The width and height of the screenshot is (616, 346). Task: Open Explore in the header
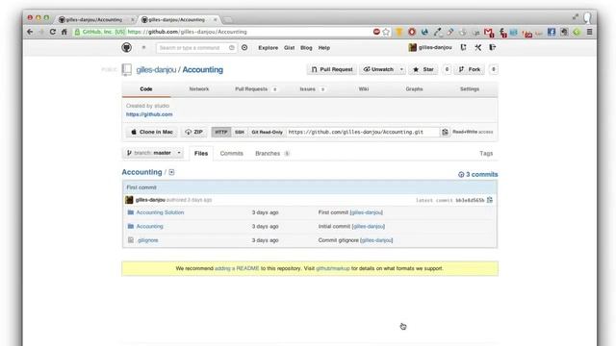click(x=269, y=48)
